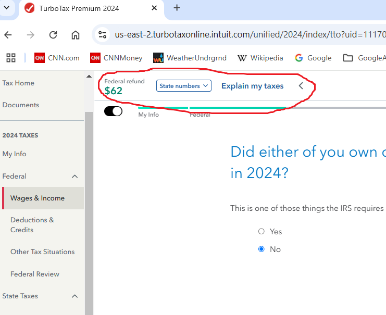
Task: Open the CNNMoney bookmark
Action: tap(117, 58)
